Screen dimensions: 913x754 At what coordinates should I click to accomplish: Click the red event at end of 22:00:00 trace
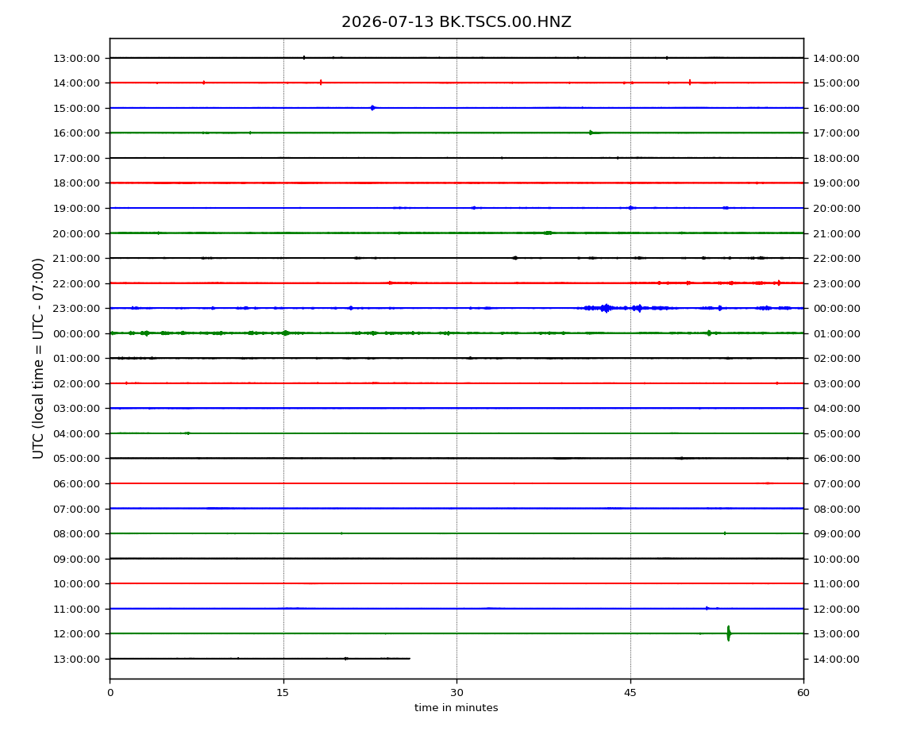(x=779, y=283)
